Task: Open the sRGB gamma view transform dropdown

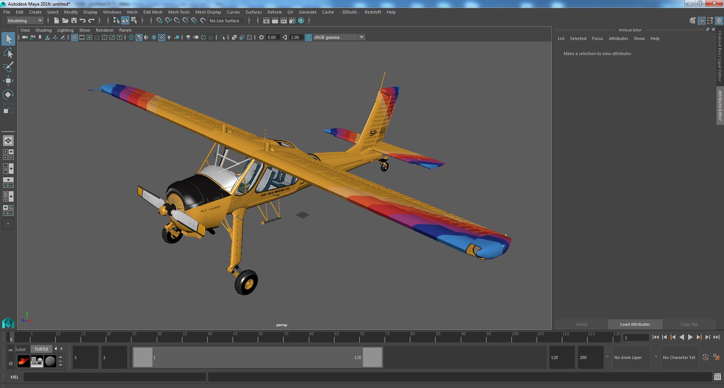Action: [338, 37]
